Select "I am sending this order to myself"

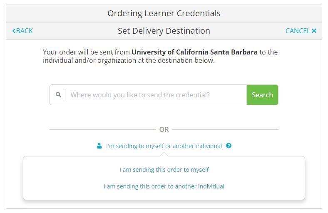164,170
